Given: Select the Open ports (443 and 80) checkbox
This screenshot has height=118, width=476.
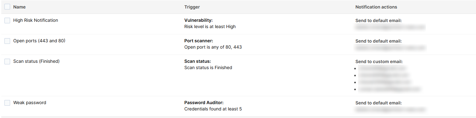Looking at the screenshot, I should click(x=7, y=41).
